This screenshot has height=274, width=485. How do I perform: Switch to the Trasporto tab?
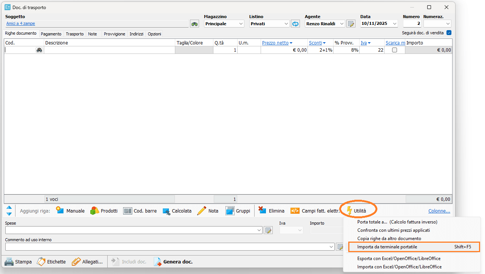(74, 34)
